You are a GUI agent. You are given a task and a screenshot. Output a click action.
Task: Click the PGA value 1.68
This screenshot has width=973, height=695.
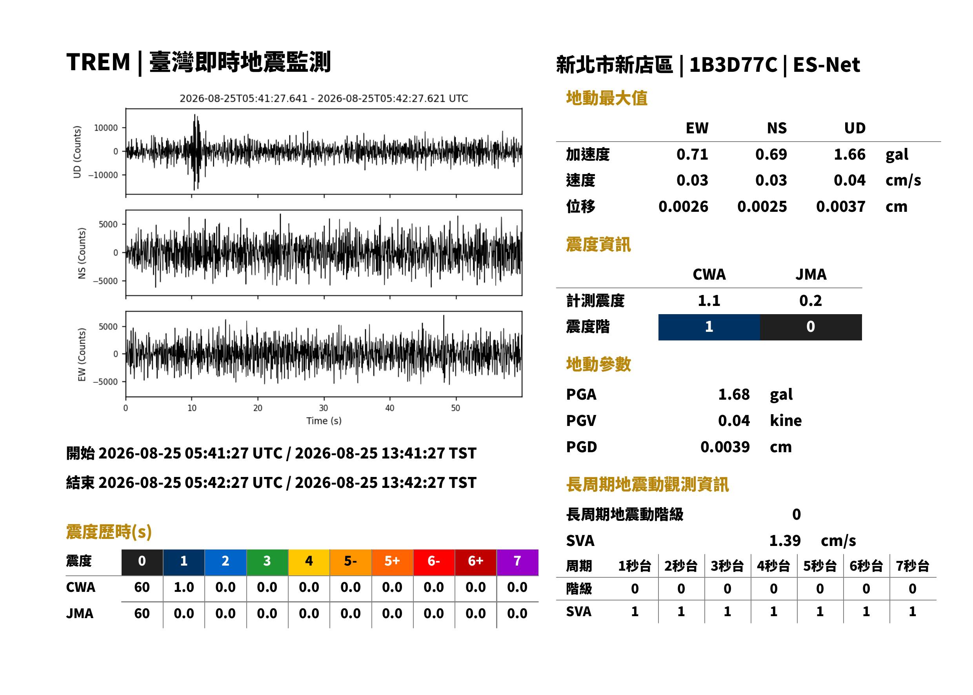tap(734, 394)
